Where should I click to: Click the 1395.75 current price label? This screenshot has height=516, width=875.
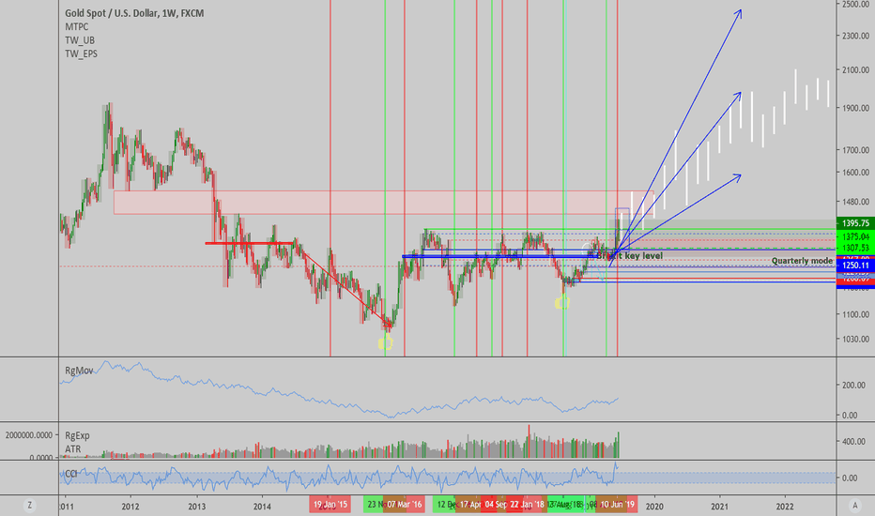point(856,223)
